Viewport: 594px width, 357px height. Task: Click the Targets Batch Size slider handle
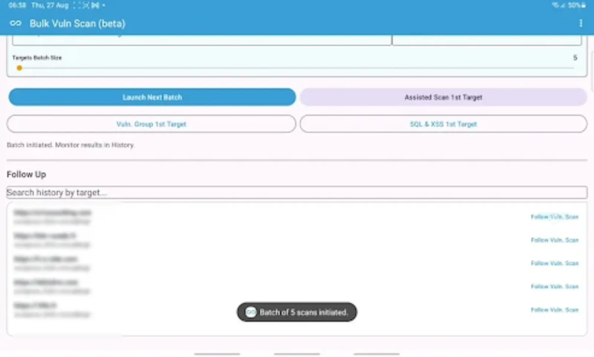tap(19, 68)
